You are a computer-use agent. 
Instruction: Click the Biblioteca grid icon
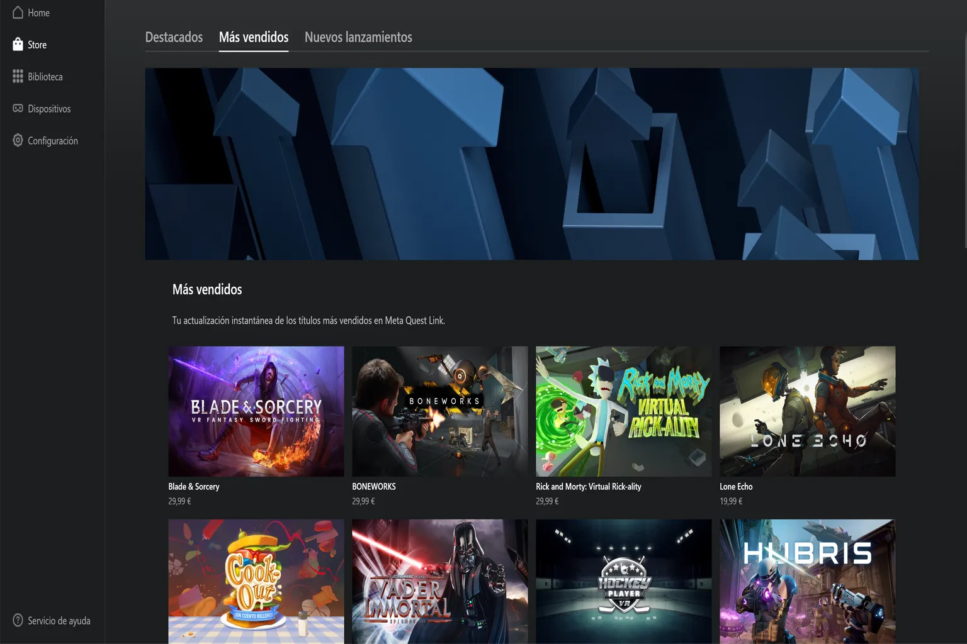click(18, 77)
